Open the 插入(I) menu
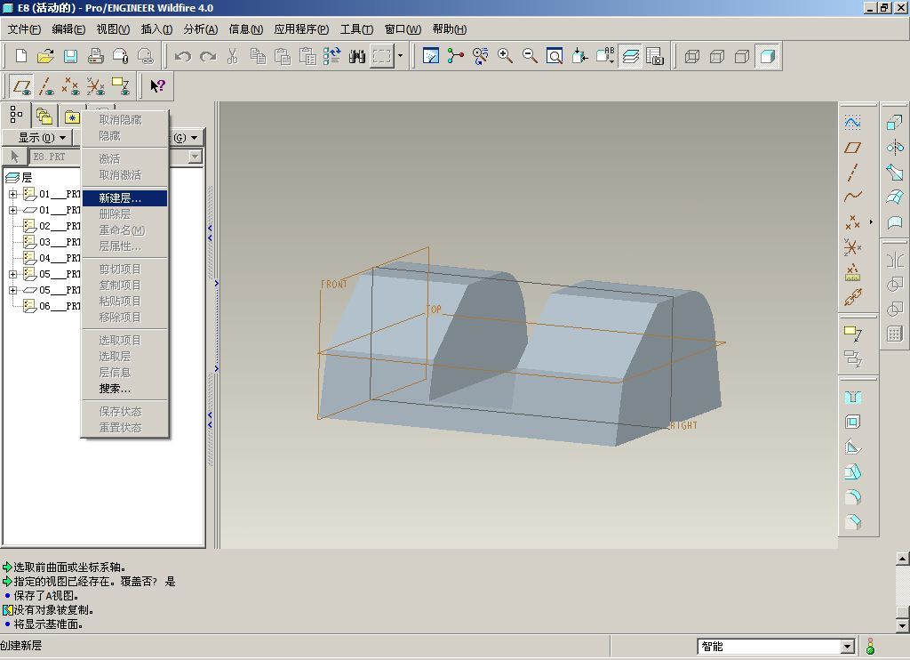Image resolution: width=910 pixels, height=660 pixels. point(156,29)
